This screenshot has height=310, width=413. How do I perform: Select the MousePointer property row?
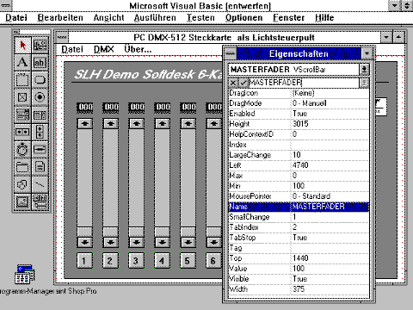[x=299, y=196]
